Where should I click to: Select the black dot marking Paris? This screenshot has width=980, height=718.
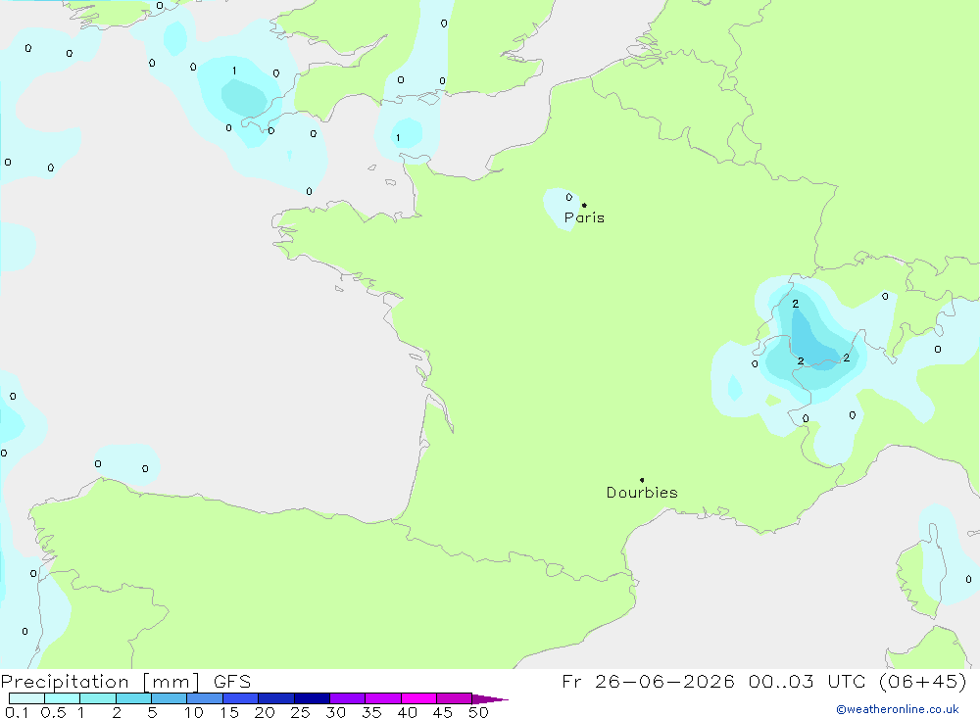point(584,205)
